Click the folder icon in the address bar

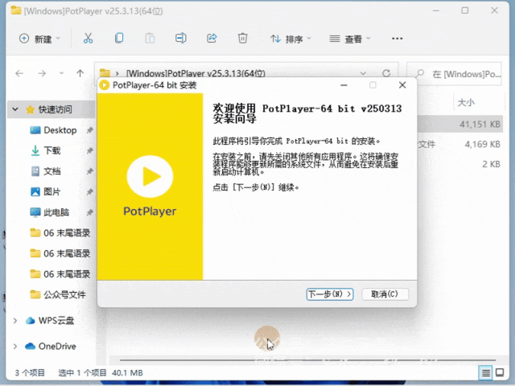(105, 72)
